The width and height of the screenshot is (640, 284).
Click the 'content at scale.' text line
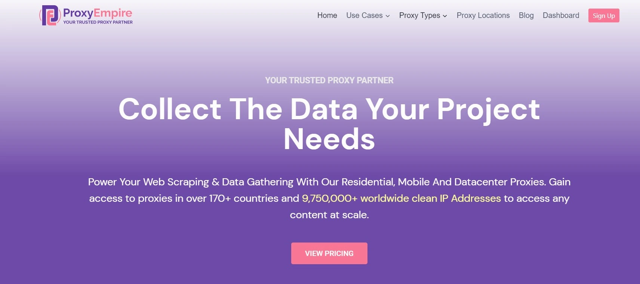tap(329, 215)
